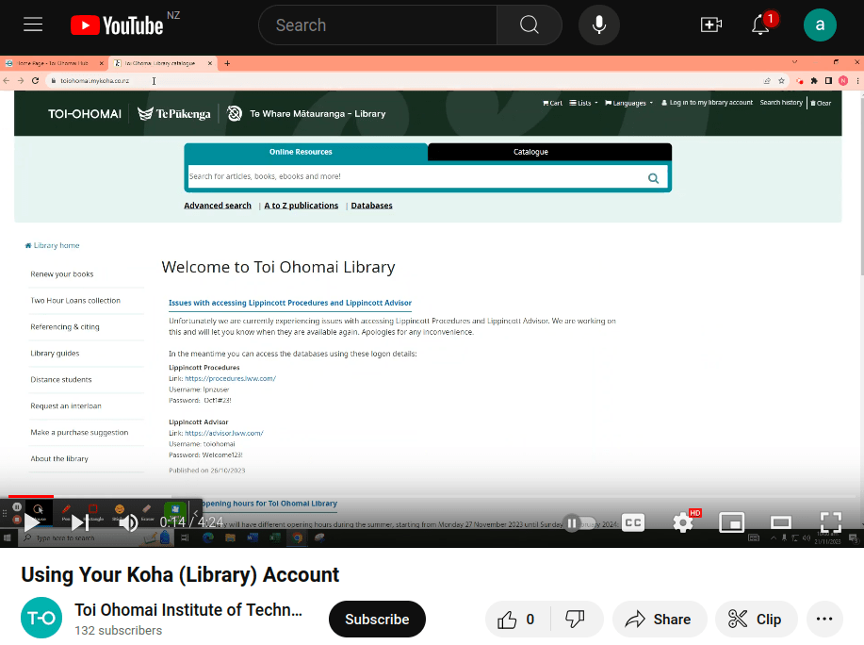Open Cart in library header

(x=553, y=103)
